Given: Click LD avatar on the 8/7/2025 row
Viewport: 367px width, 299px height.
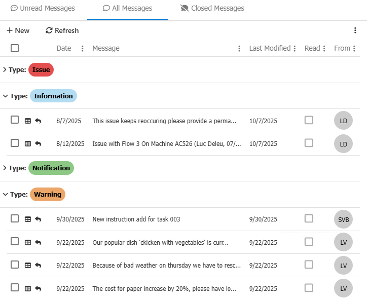Looking at the screenshot, I should 343,121.
